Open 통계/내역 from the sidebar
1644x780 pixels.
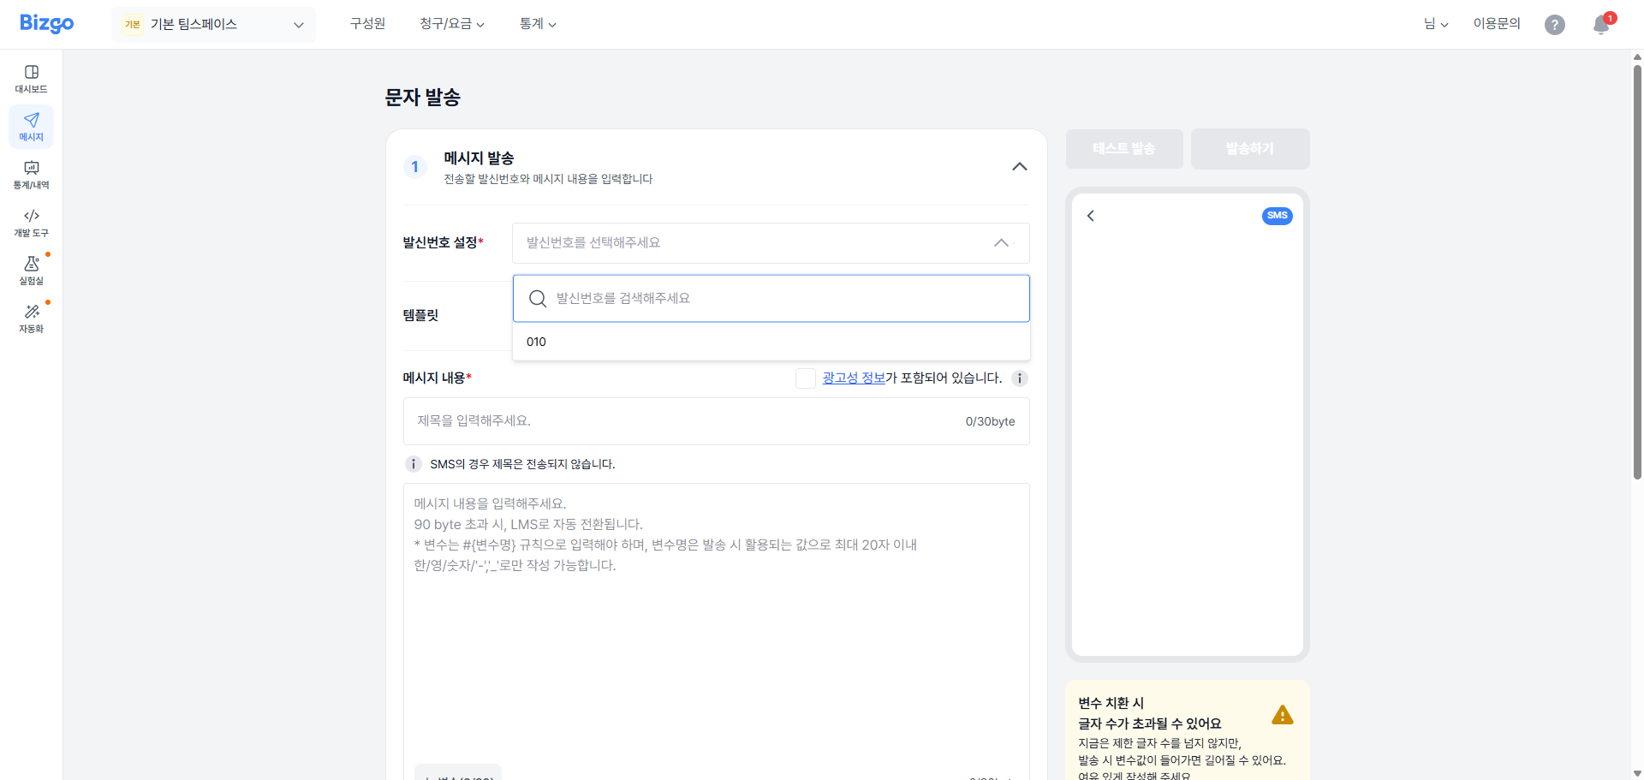click(x=31, y=174)
